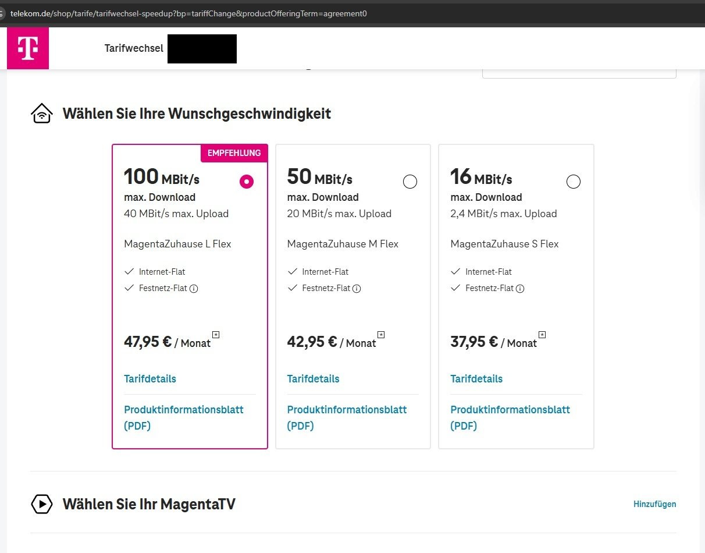The image size is (705, 553).
Task: Open Tarifdetails for MagentaZuhause S Flex
Action: (x=477, y=379)
